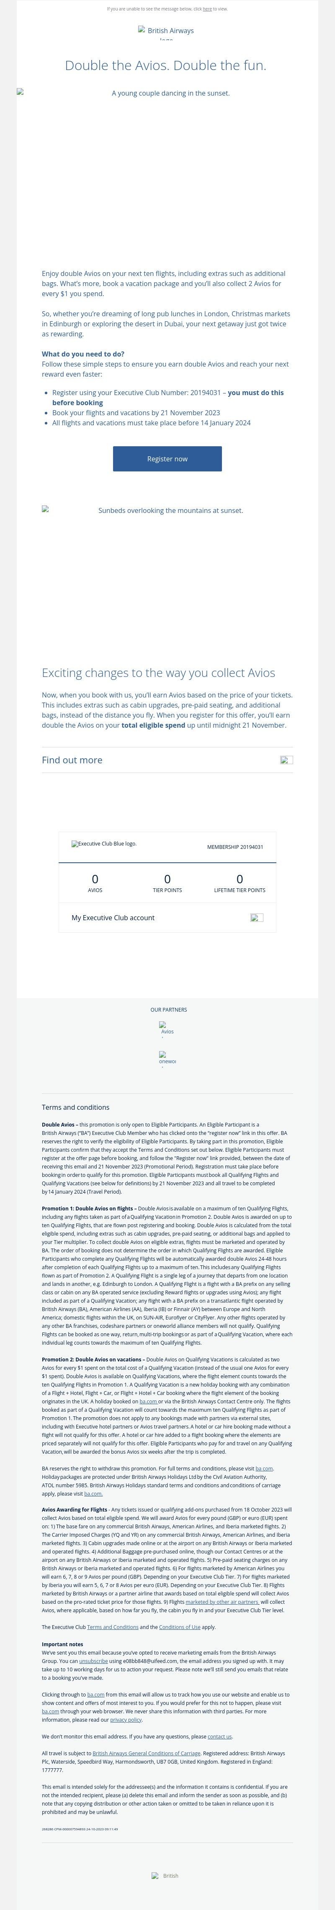The width and height of the screenshot is (335, 1910).
Task: Open My Executive Club account link
Action: click(x=113, y=918)
